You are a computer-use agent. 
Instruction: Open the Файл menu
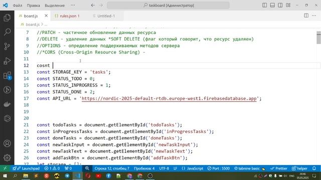[18, 5]
